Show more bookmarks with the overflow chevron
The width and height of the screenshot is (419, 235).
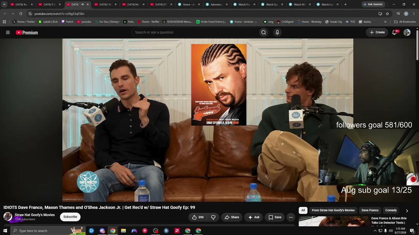(x=385, y=22)
